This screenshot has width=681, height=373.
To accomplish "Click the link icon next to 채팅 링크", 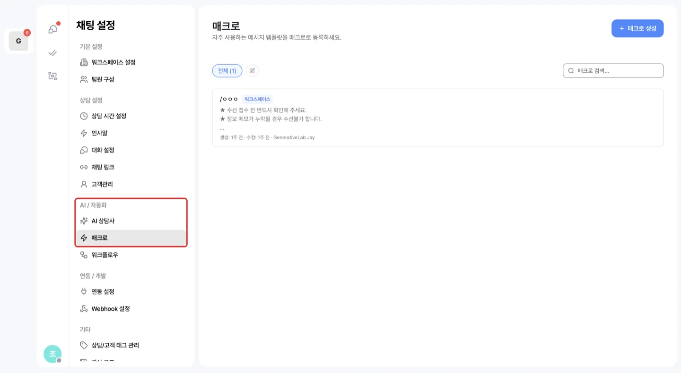I will tap(84, 167).
